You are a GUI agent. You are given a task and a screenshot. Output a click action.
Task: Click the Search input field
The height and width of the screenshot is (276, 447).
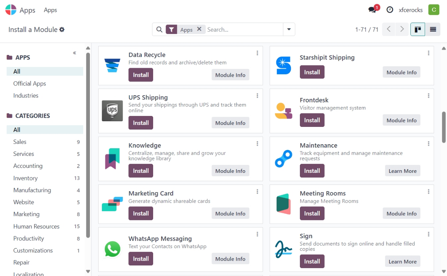(x=243, y=29)
